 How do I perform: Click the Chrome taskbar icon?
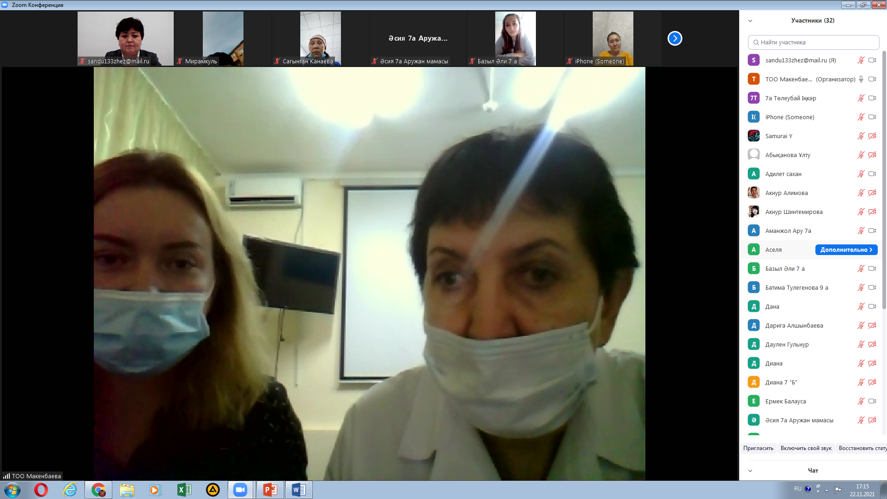coord(98,490)
